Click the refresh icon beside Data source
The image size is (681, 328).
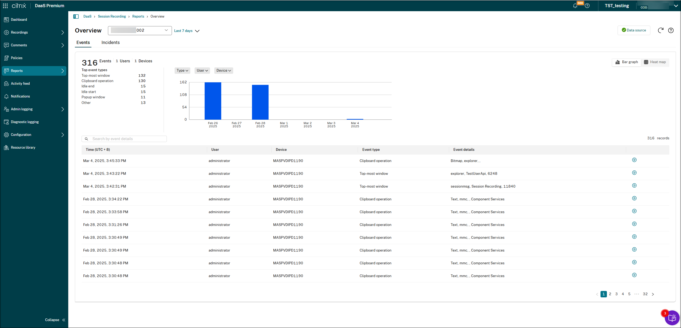point(660,30)
